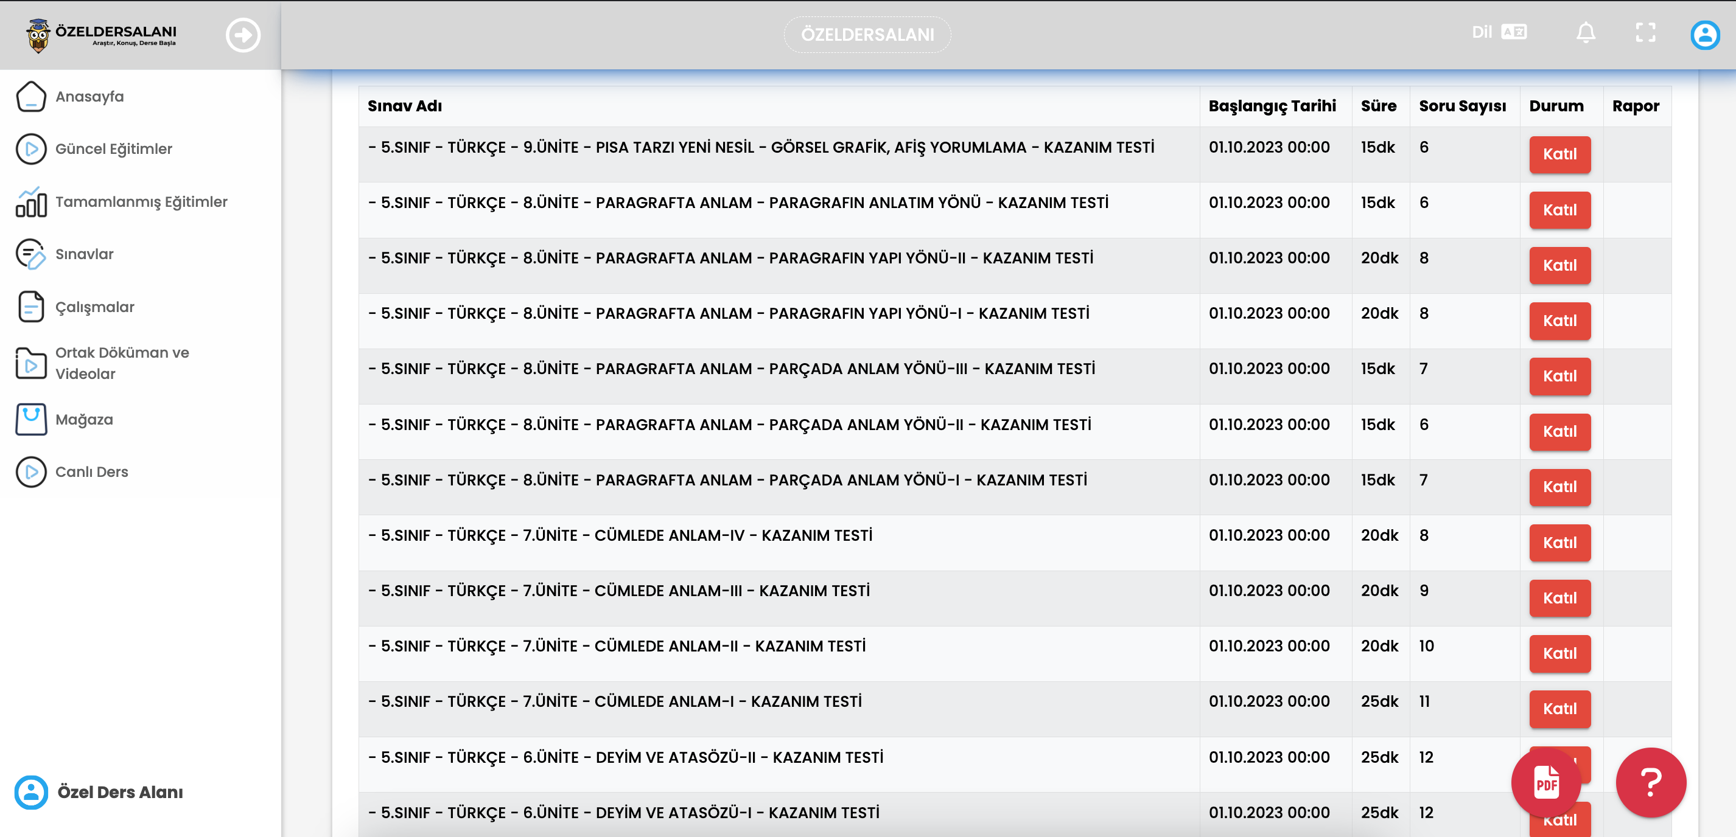Click the red PDF export button

click(x=1546, y=782)
